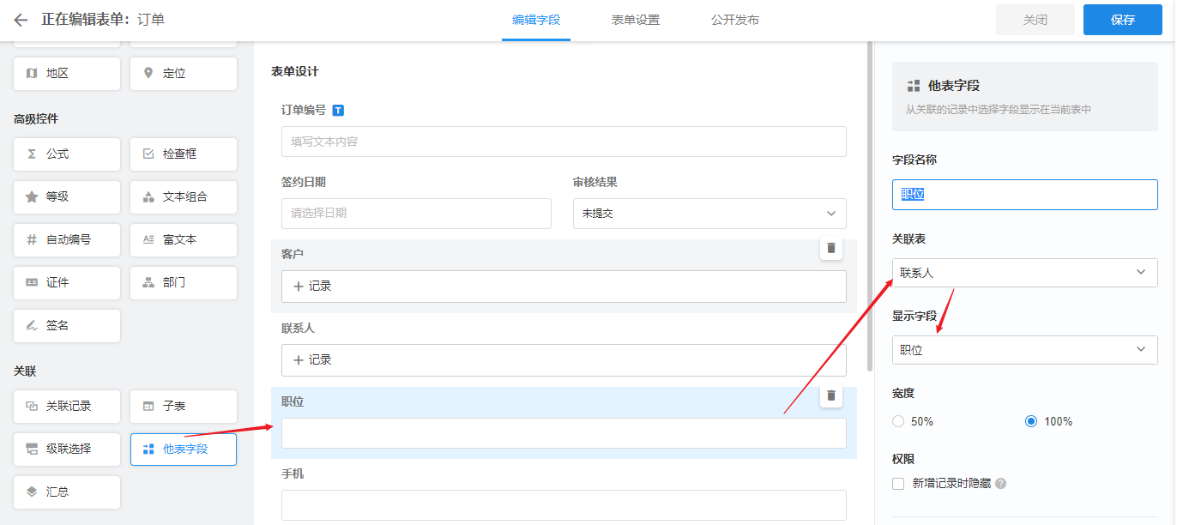Open the 显示字段 dropdown showing 职位
1177x525 pixels.
(x=1025, y=350)
